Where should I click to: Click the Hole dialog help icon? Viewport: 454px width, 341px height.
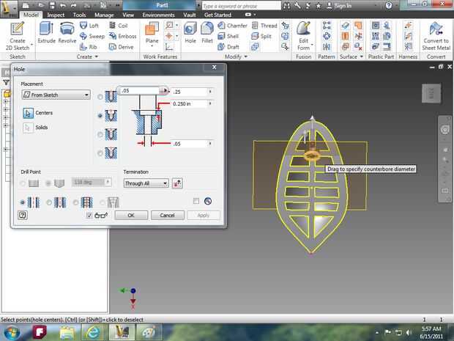click(x=23, y=215)
